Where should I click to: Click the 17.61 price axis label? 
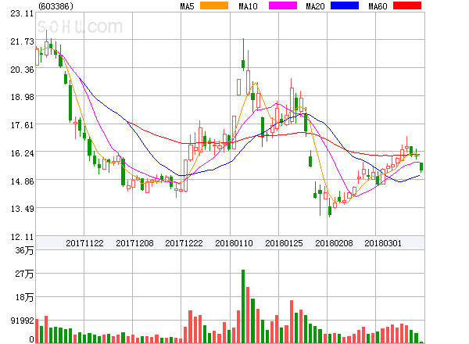[22, 125]
